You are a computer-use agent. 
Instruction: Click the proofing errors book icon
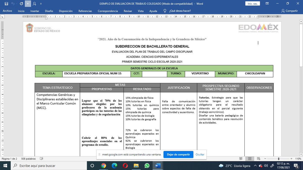42,159
